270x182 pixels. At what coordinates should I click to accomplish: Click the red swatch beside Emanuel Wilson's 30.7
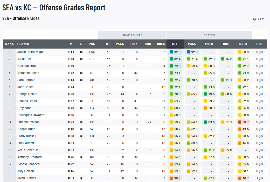[239, 122]
